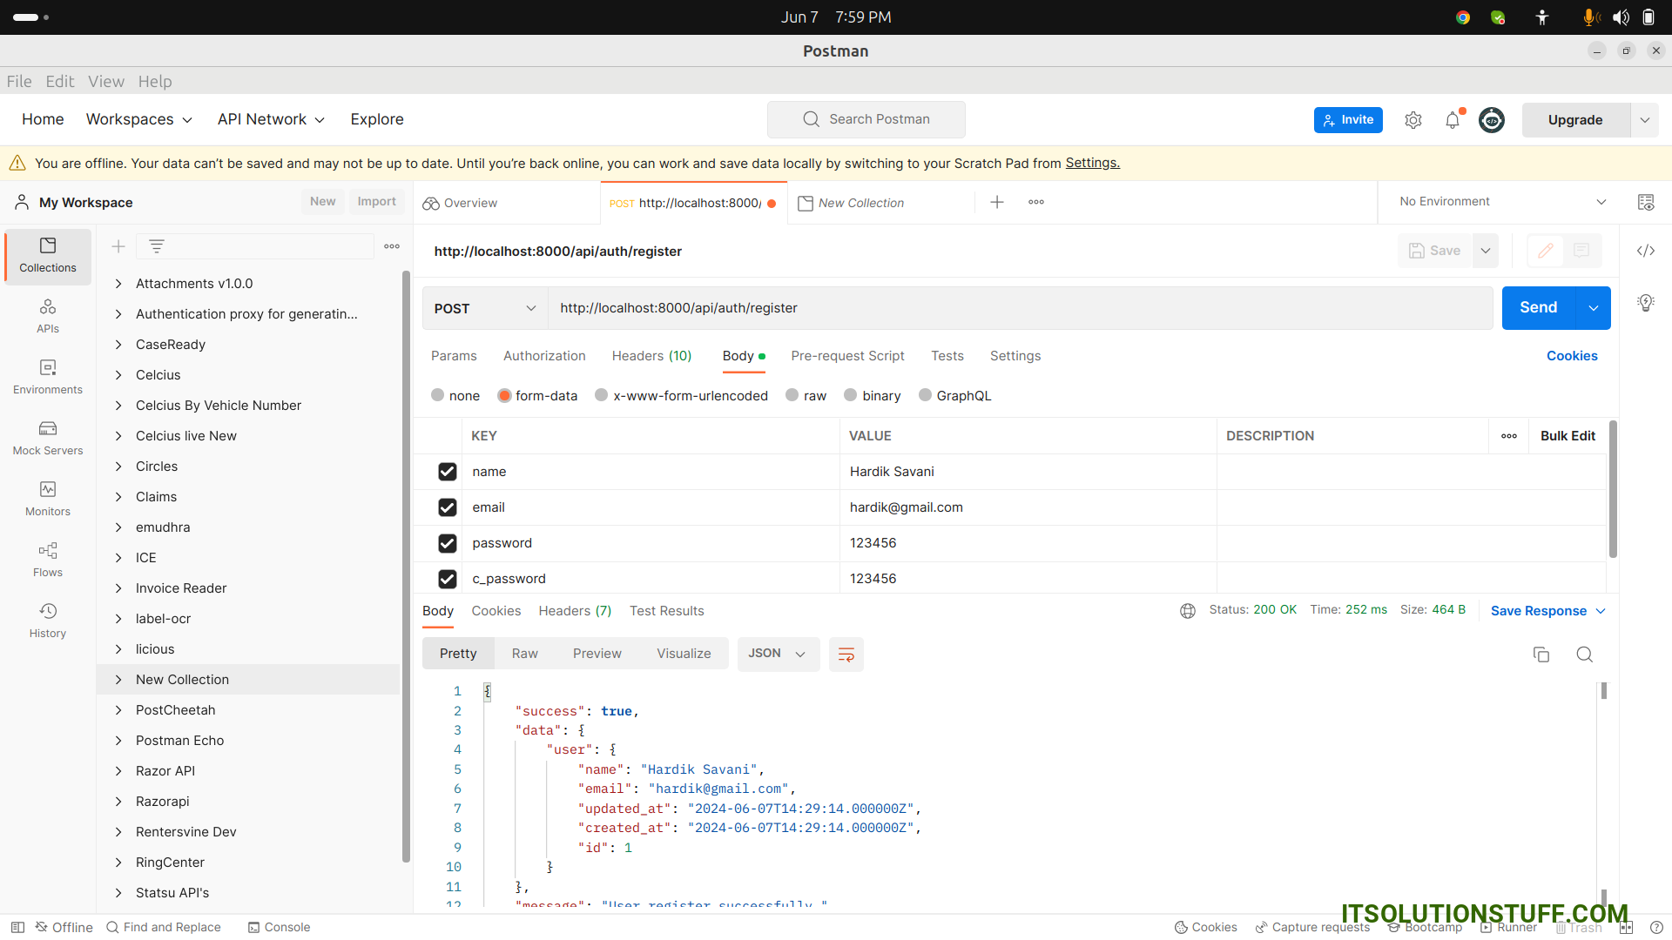1672x940 pixels.
Task: Switch to the Pre-request Script tab
Action: coord(847,356)
